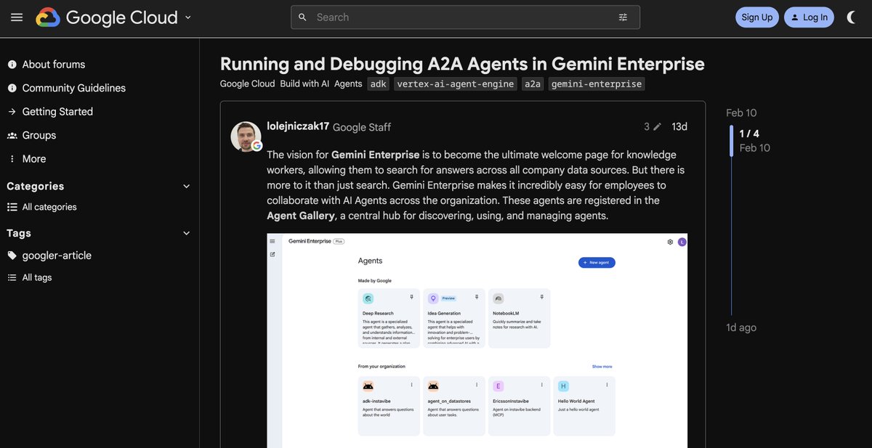Collapse the Tags section
The width and height of the screenshot is (872, 448).
[99, 233]
